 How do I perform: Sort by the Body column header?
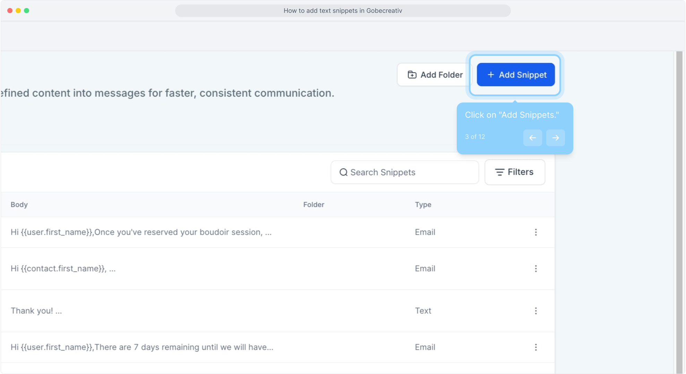click(19, 205)
